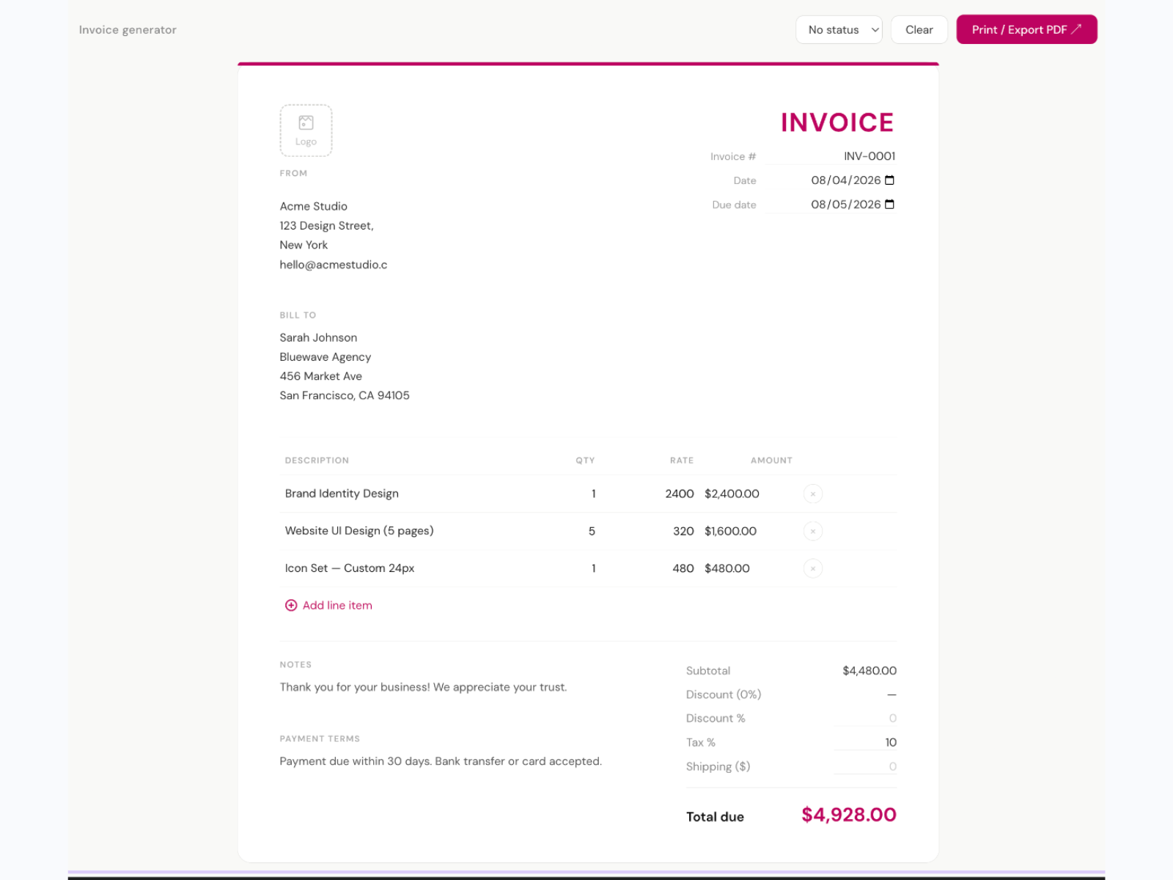Edit Sarah Johnson in Bill To section
The height and width of the screenshot is (880, 1173).
[318, 337]
